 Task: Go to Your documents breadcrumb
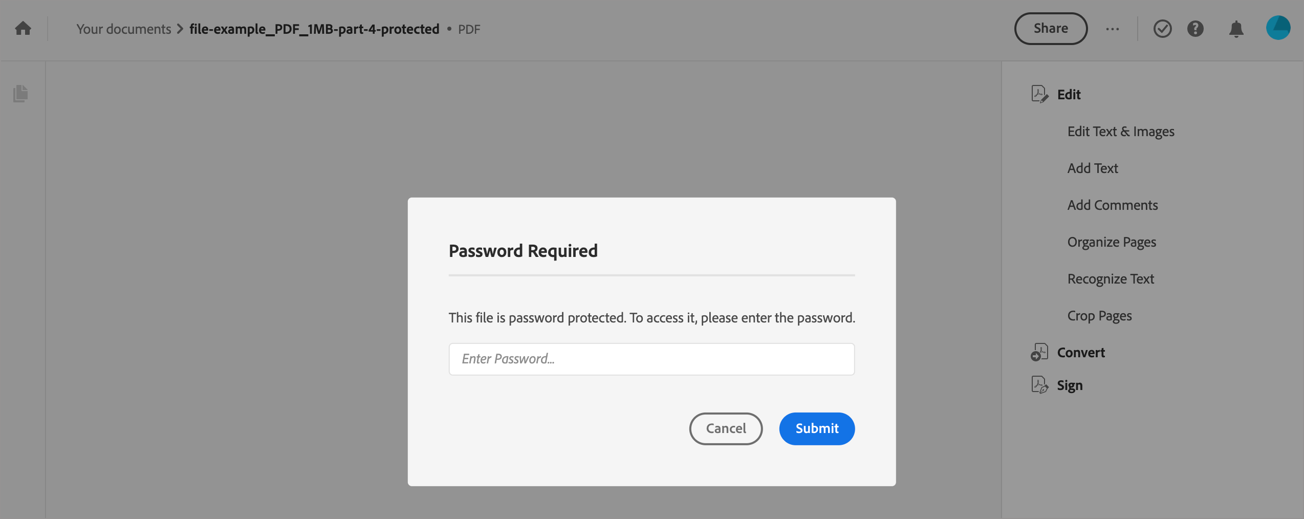click(124, 29)
